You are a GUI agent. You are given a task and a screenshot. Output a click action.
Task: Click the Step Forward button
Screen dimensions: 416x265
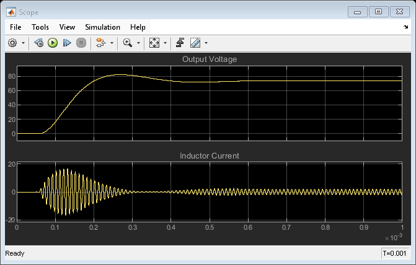point(67,43)
